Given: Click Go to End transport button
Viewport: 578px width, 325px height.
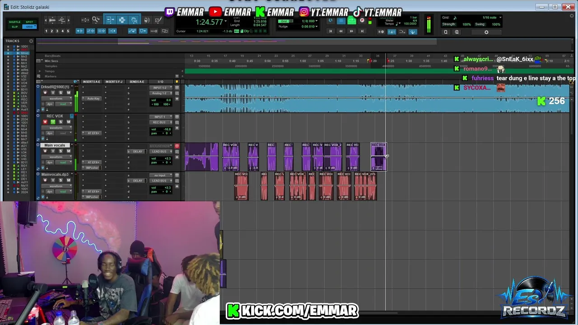Looking at the screenshot, I should (x=362, y=31).
